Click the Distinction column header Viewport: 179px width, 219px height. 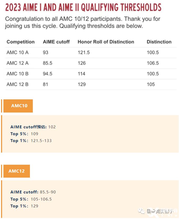click(159, 42)
